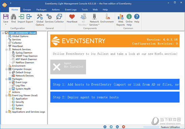Select SNMP Trap Daemon in the tree
185x129 pixels.
click(x=27, y=56)
